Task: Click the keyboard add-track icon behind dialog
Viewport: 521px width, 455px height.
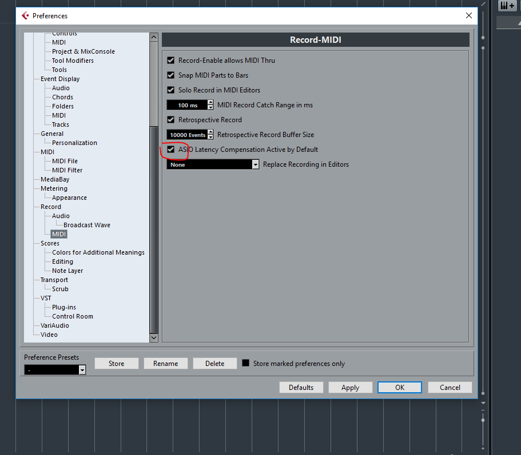Action: [507, 6]
